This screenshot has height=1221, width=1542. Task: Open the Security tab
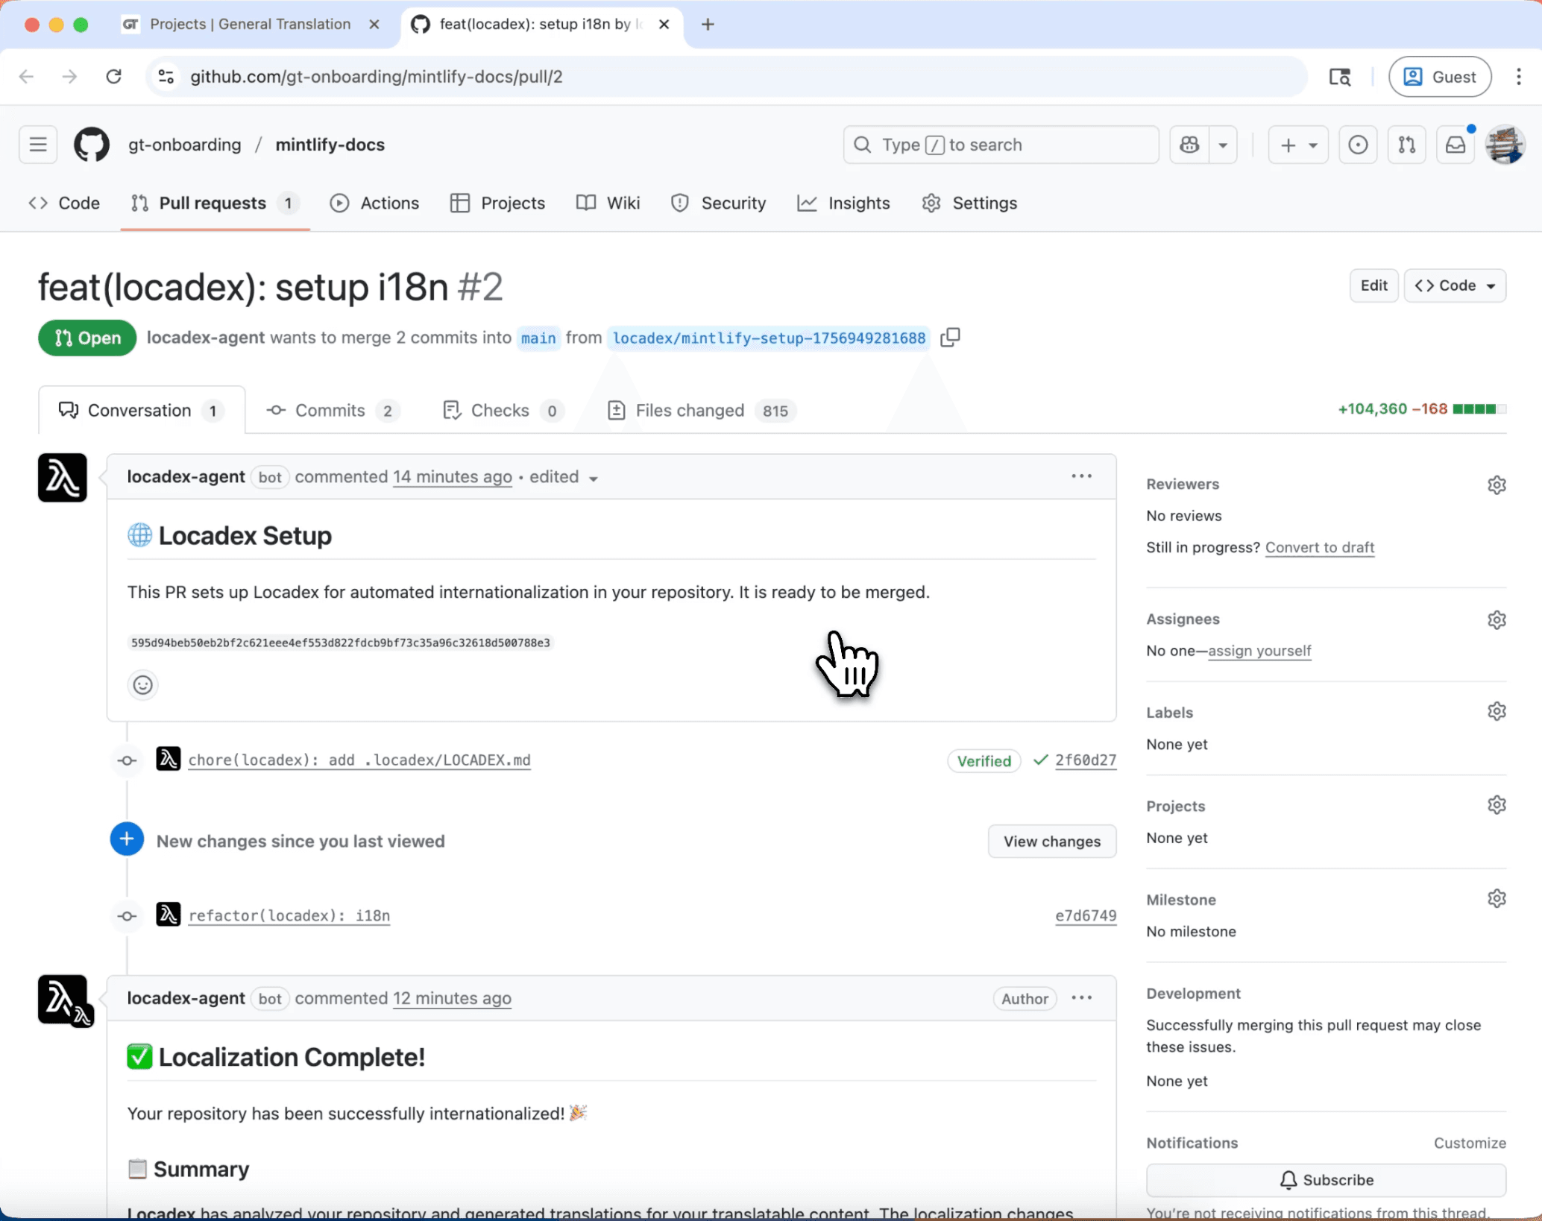(x=718, y=203)
